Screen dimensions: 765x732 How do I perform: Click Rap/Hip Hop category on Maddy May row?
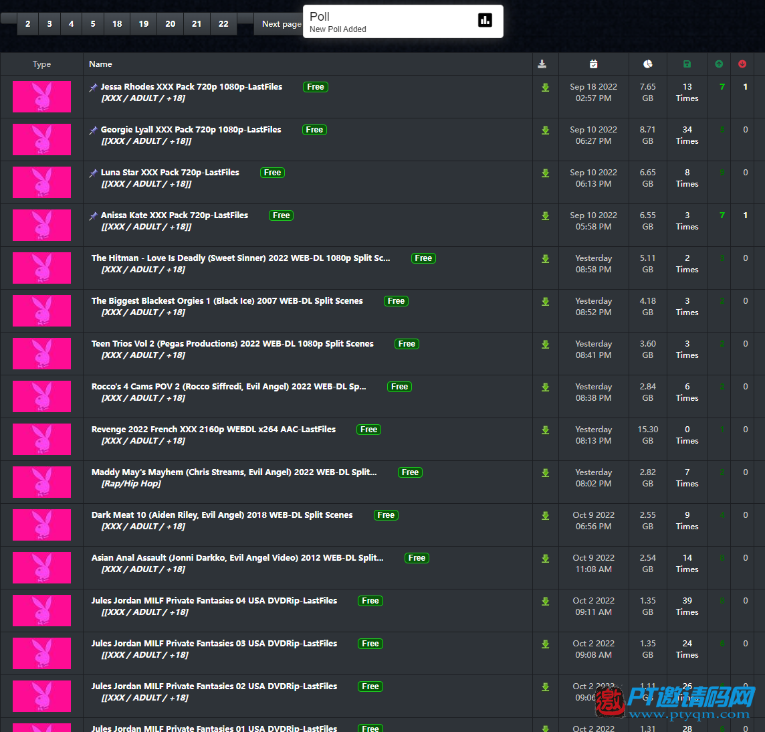click(x=131, y=484)
